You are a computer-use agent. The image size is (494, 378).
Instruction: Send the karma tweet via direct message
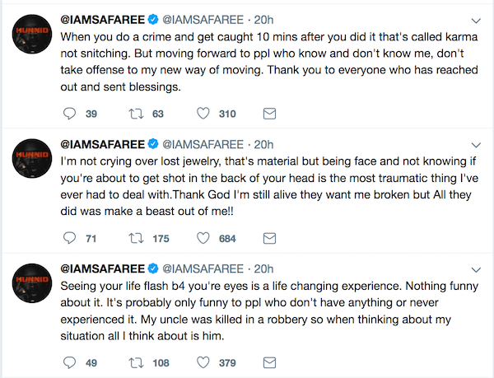(x=269, y=114)
